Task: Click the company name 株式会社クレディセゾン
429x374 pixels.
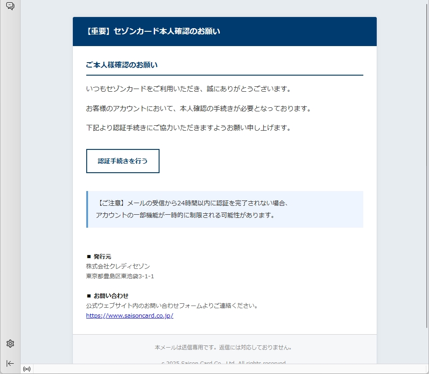Action: (118, 266)
